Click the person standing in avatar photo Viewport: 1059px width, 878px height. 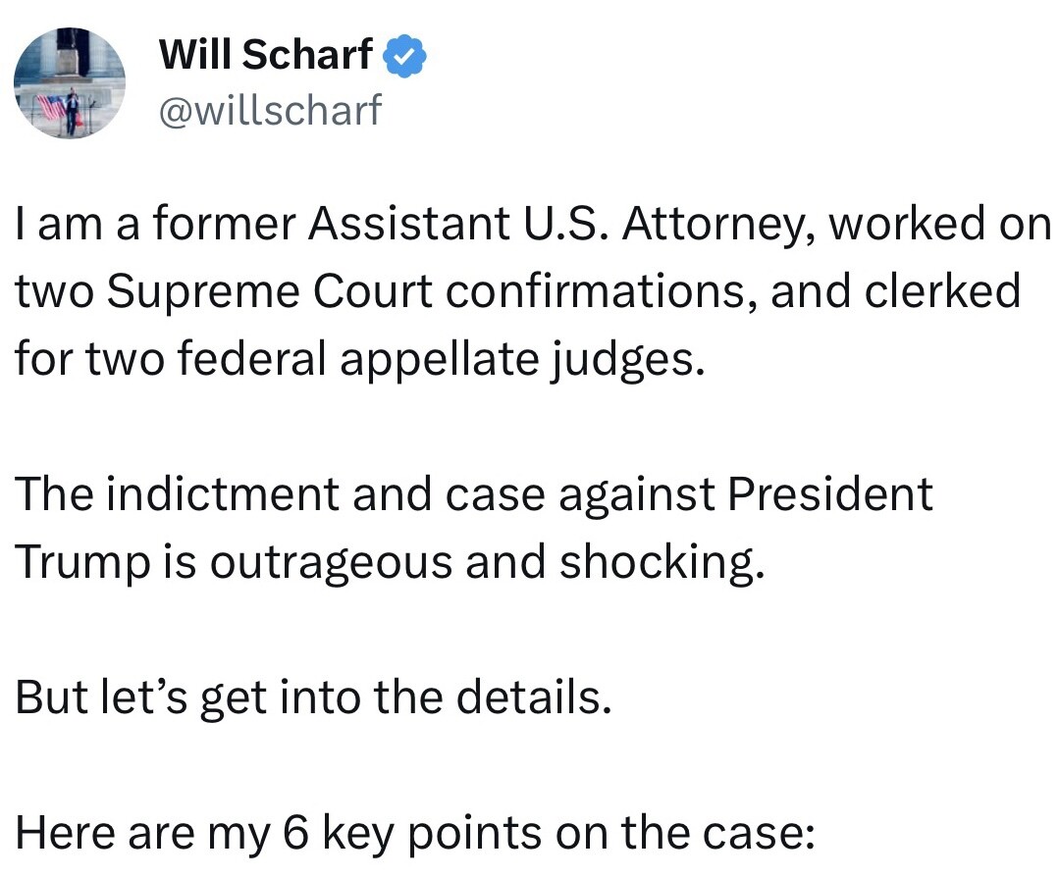click(x=71, y=110)
